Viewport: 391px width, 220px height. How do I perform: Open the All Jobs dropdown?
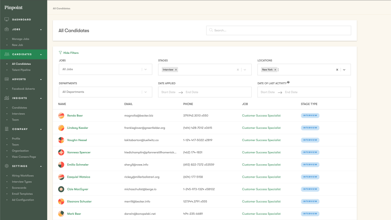tap(105, 69)
